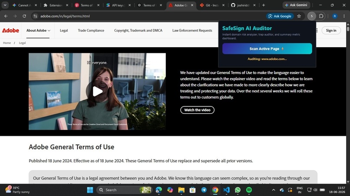Open the weather widget 35°C
350x196 pixels.
(x=17, y=190)
